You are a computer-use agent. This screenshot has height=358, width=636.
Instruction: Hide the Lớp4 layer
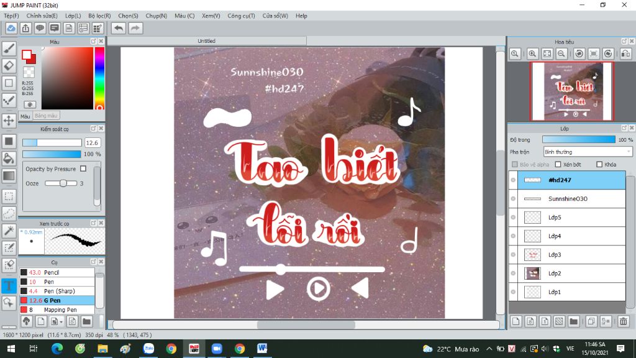pyautogui.click(x=513, y=236)
